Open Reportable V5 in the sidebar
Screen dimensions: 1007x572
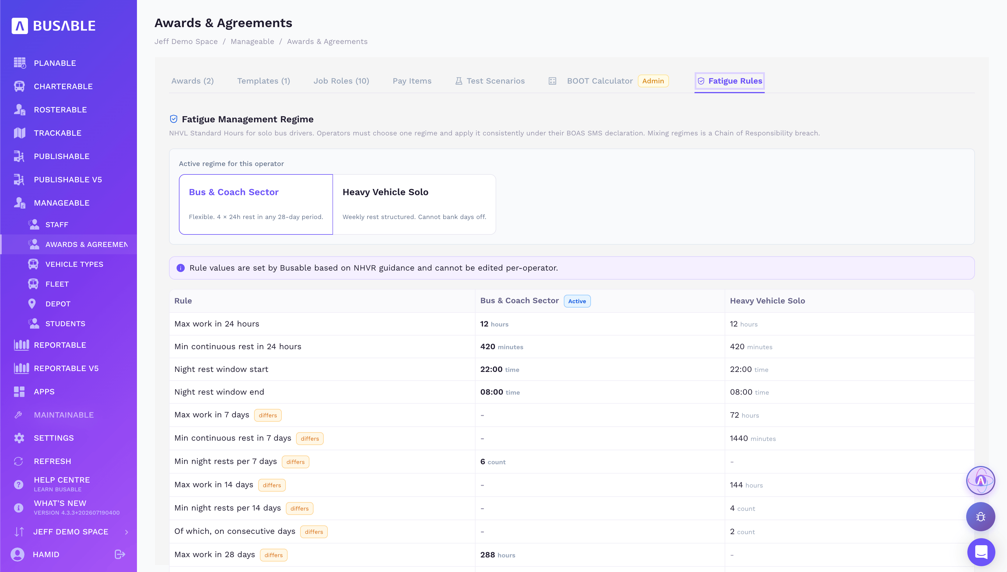[x=66, y=368]
